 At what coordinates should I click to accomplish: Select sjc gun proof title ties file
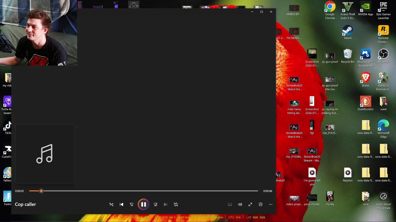(x=330, y=84)
